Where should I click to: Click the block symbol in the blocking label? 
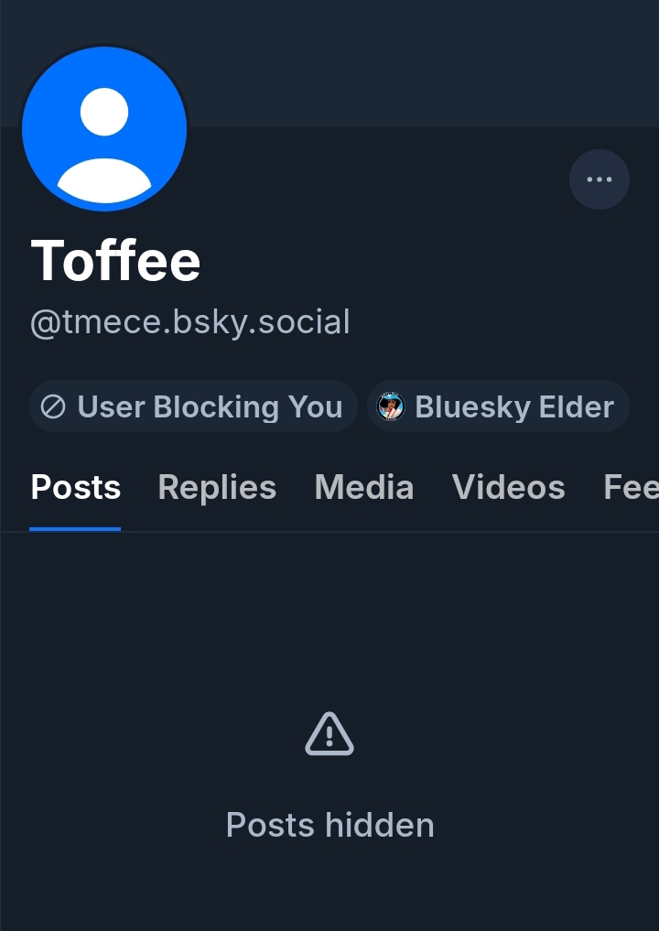[x=53, y=406]
